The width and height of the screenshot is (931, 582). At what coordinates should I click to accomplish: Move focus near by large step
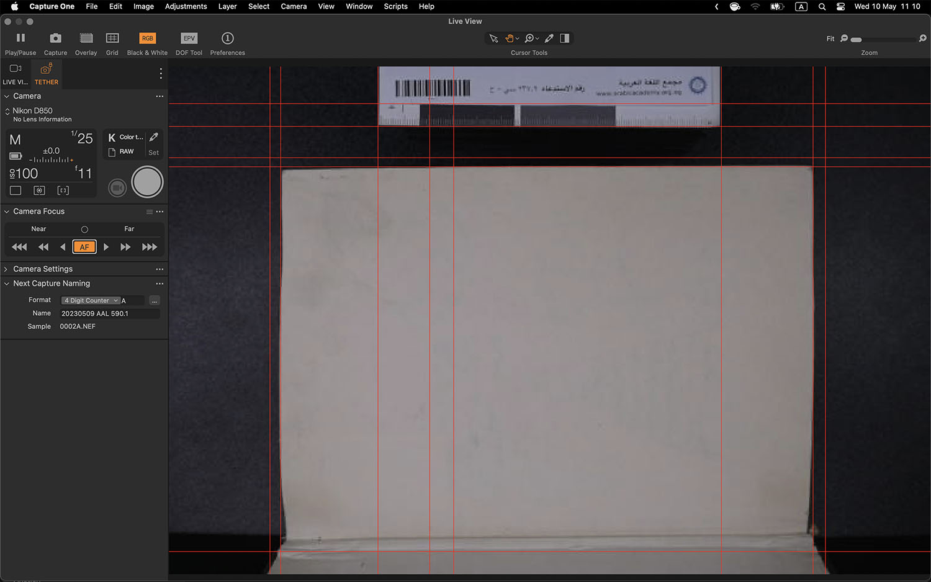coord(19,247)
